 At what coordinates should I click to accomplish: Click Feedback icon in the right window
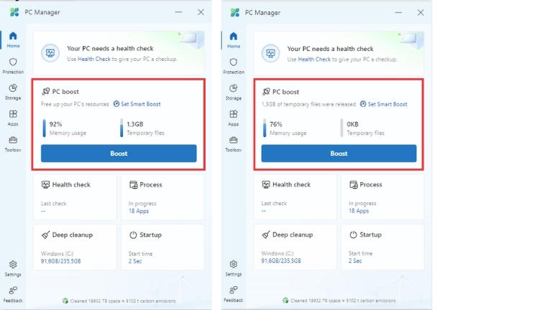click(x=234, y=293)
